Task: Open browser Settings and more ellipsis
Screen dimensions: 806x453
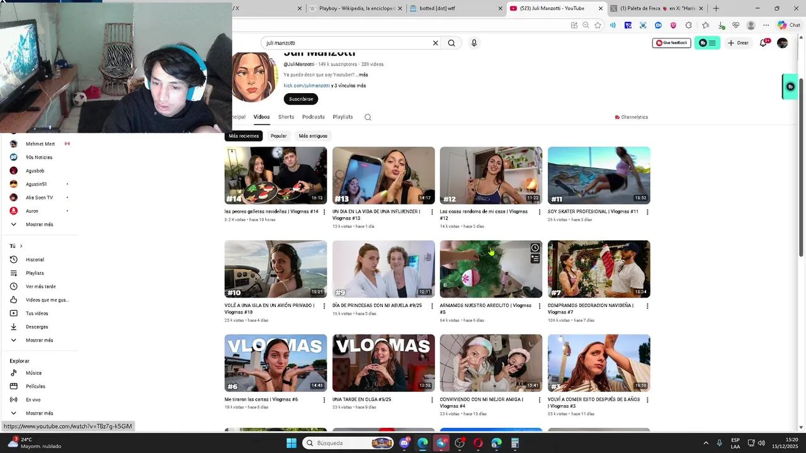Action: click(x=766, y=25)
